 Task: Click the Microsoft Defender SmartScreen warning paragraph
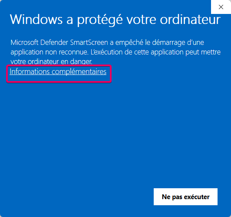pyautogui.click(x=115, y=52)
